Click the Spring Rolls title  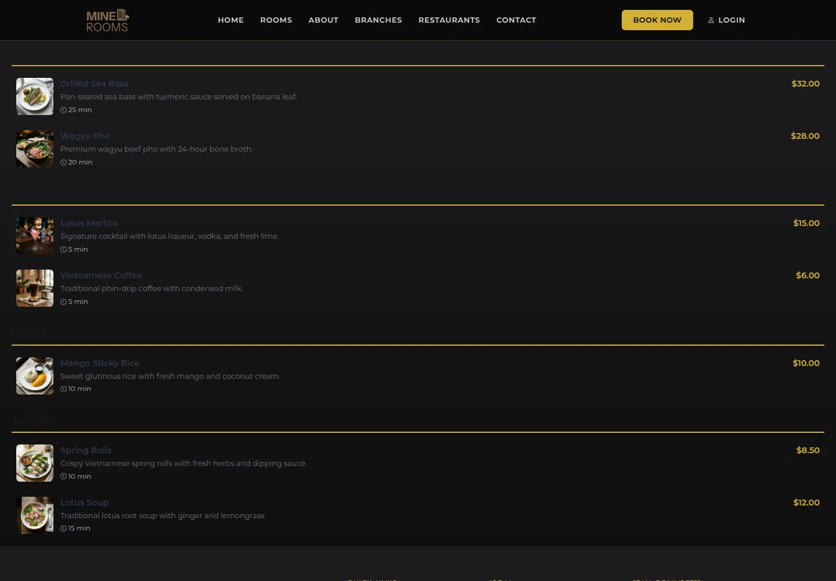point(86,450)
